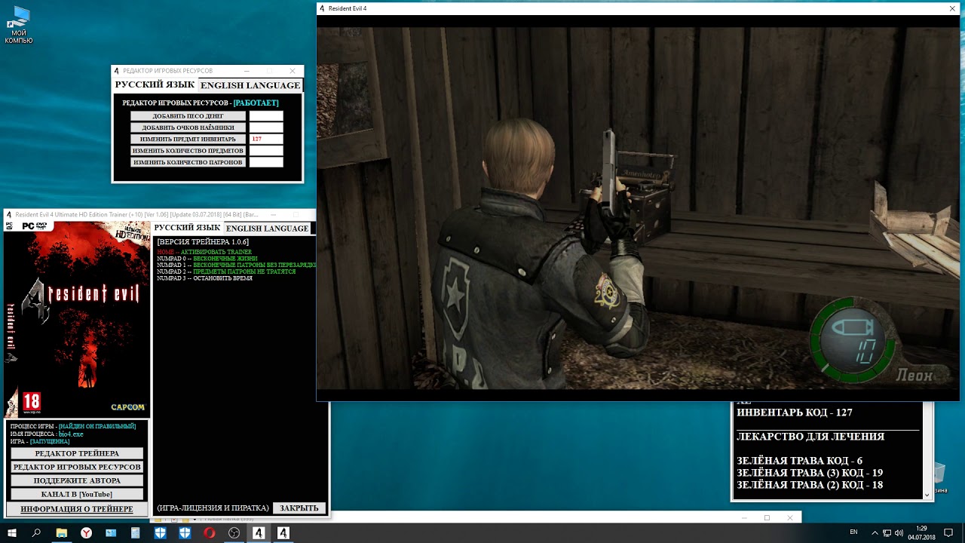The height and width of the screenshot is (543, 965).
Task: Click ИЗМЕНИТЬ КОЛИЧЕСТВО ПРЕДМЕТОВ button
Action: click(x=188, y=151)
